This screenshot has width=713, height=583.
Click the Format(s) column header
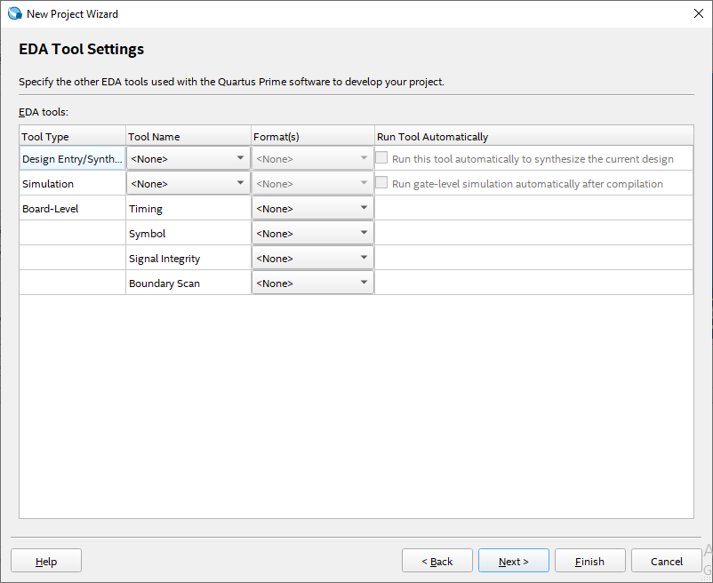tap(312, 136)
